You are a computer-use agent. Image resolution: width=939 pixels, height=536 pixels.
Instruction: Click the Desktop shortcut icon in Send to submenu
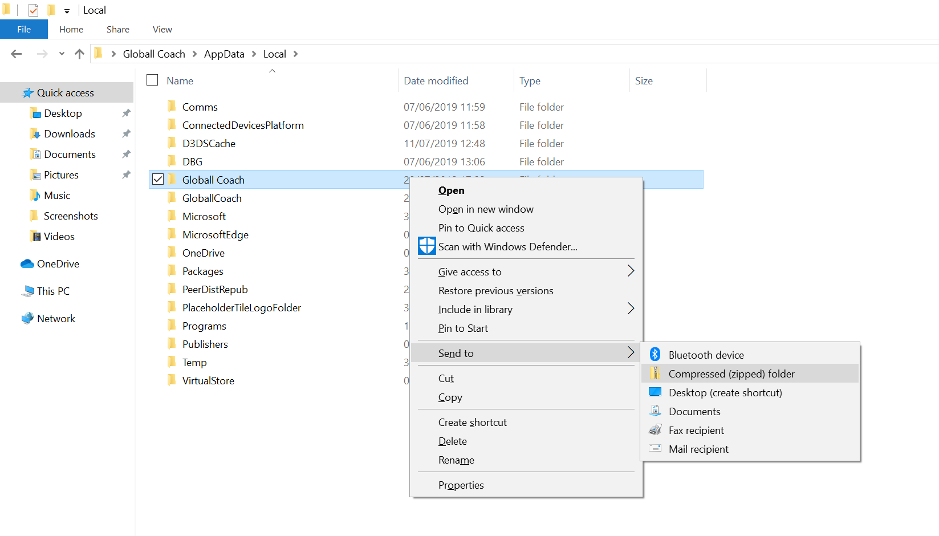[x=655, y=392]
